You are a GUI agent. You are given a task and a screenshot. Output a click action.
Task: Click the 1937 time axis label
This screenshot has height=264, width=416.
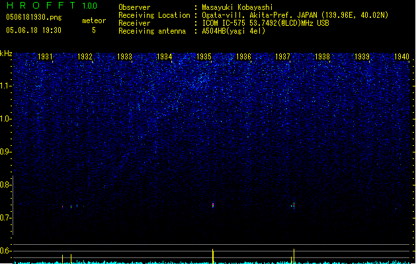283,57
